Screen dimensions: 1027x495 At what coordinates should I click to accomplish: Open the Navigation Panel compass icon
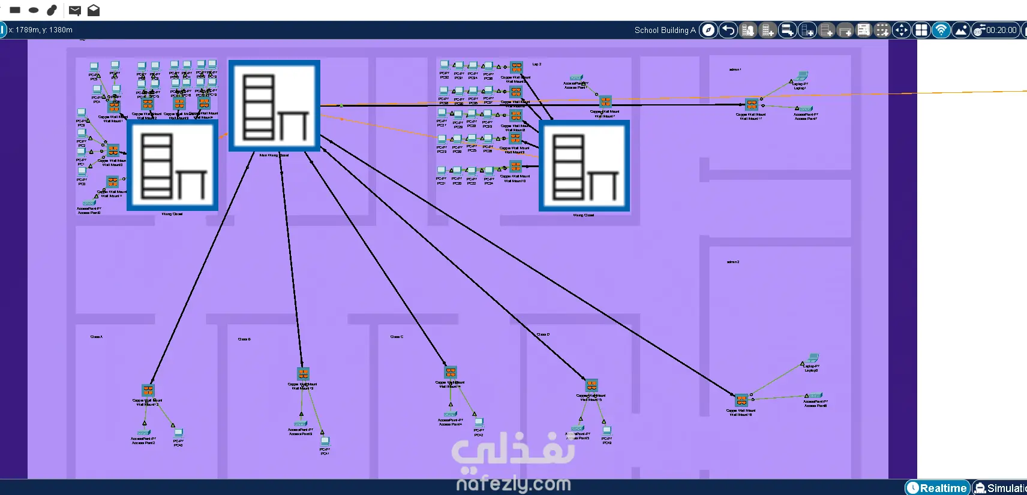pos(708,30)
